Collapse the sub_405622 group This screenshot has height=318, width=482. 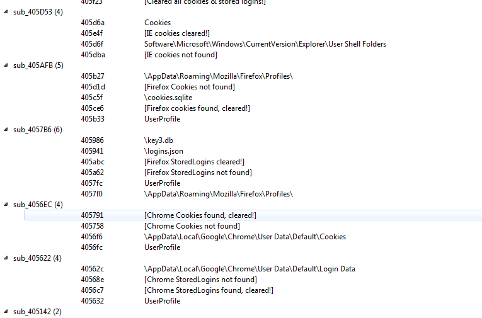tap(6, 259)
